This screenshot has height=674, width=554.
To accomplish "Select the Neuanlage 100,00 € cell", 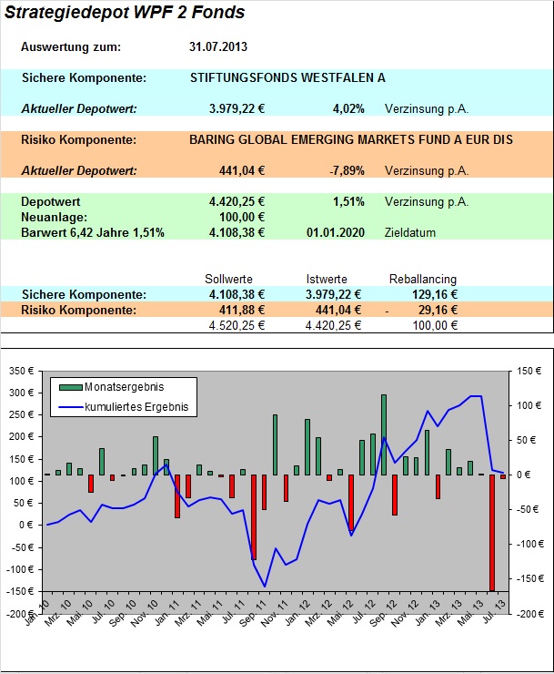I will (x=242, y=217).
